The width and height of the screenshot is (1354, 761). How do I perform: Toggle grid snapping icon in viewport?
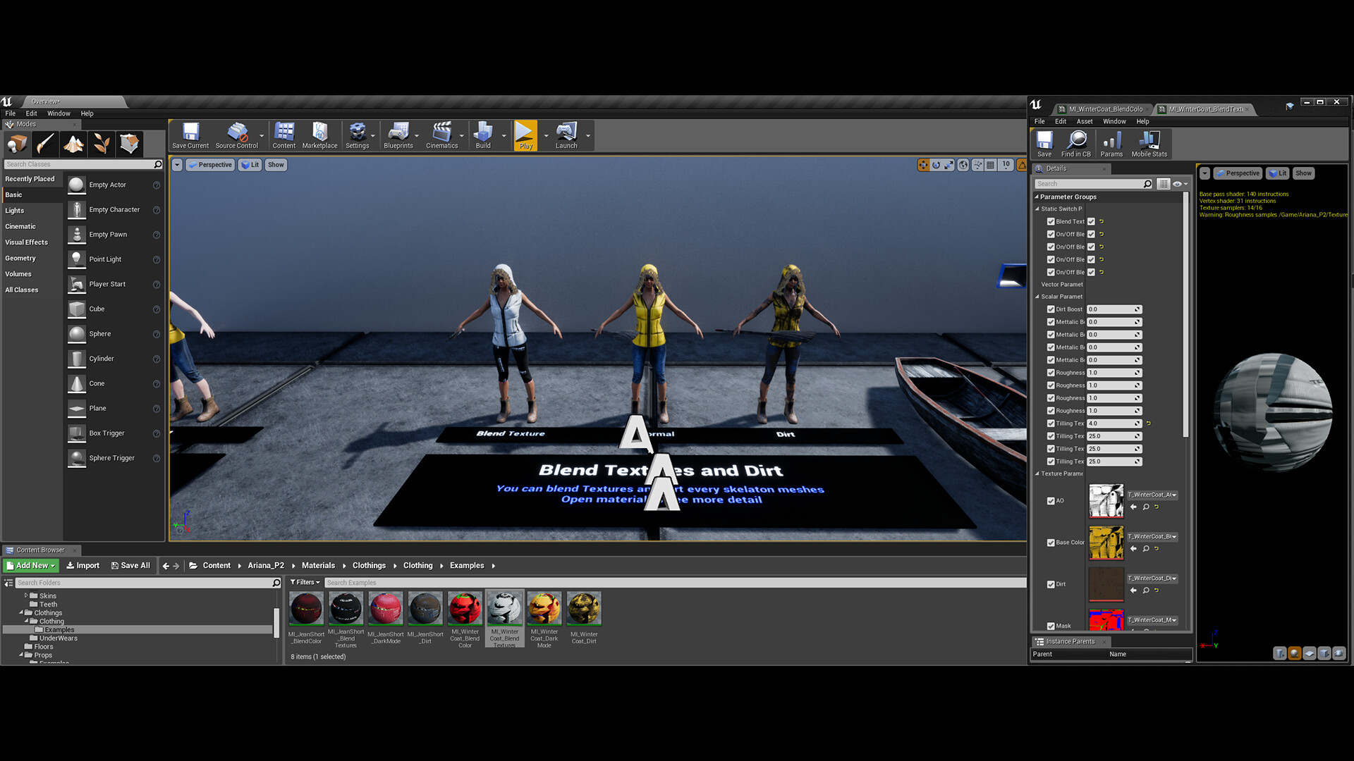tap(991, 165)
